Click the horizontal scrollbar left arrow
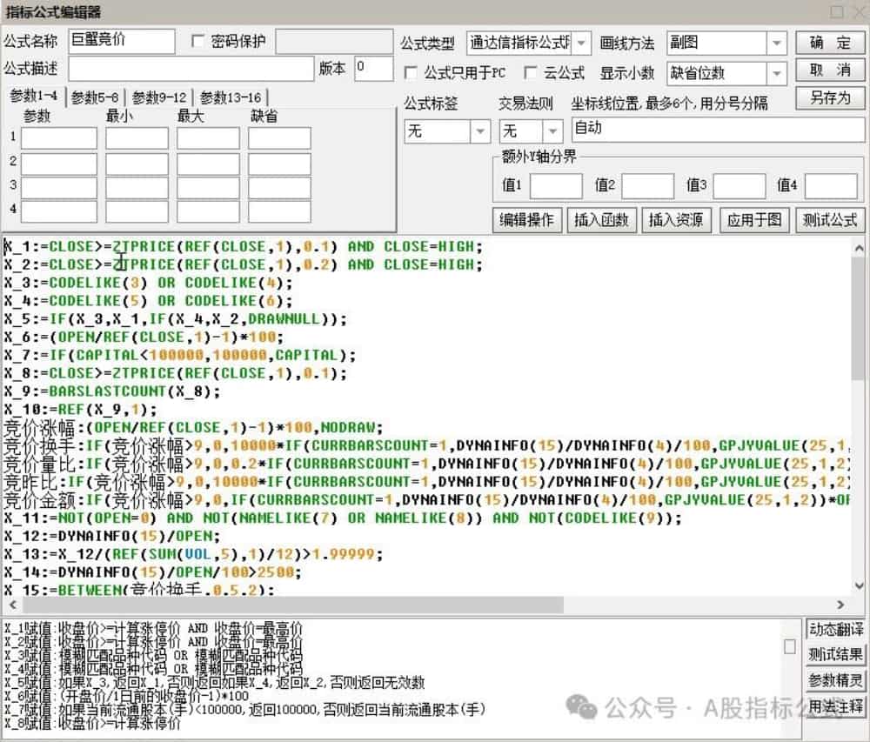This screenshot has height=742, width=870. [12, 605]
